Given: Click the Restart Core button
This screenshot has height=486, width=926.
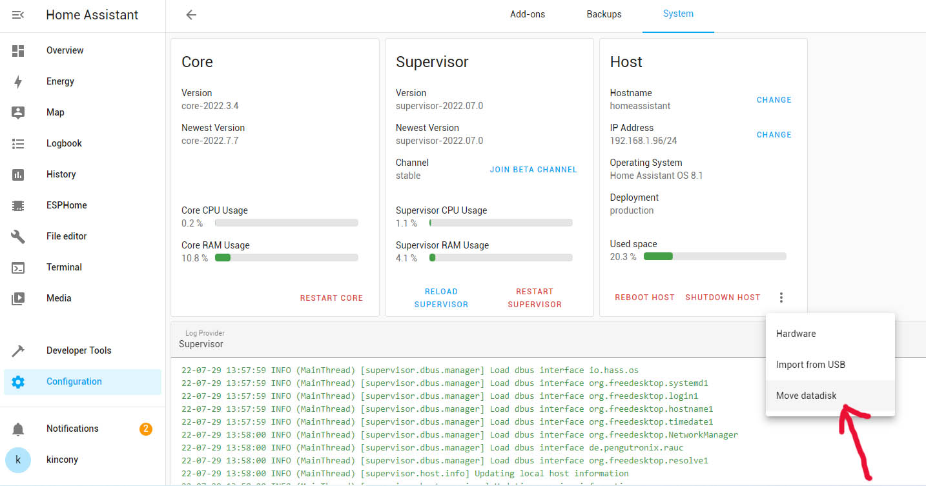Looking at the screenshot, I should [x=331, y=298].
